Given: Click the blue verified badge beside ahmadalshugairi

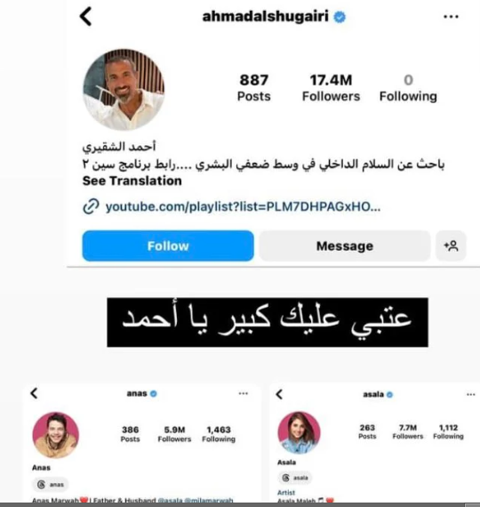Looking at the screenshot, I should [340, 17].
